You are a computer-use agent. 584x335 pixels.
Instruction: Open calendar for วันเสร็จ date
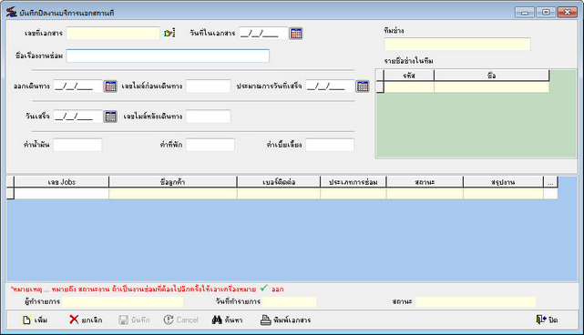110,117
